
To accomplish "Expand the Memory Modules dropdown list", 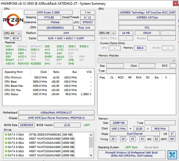I will (137, 61).
